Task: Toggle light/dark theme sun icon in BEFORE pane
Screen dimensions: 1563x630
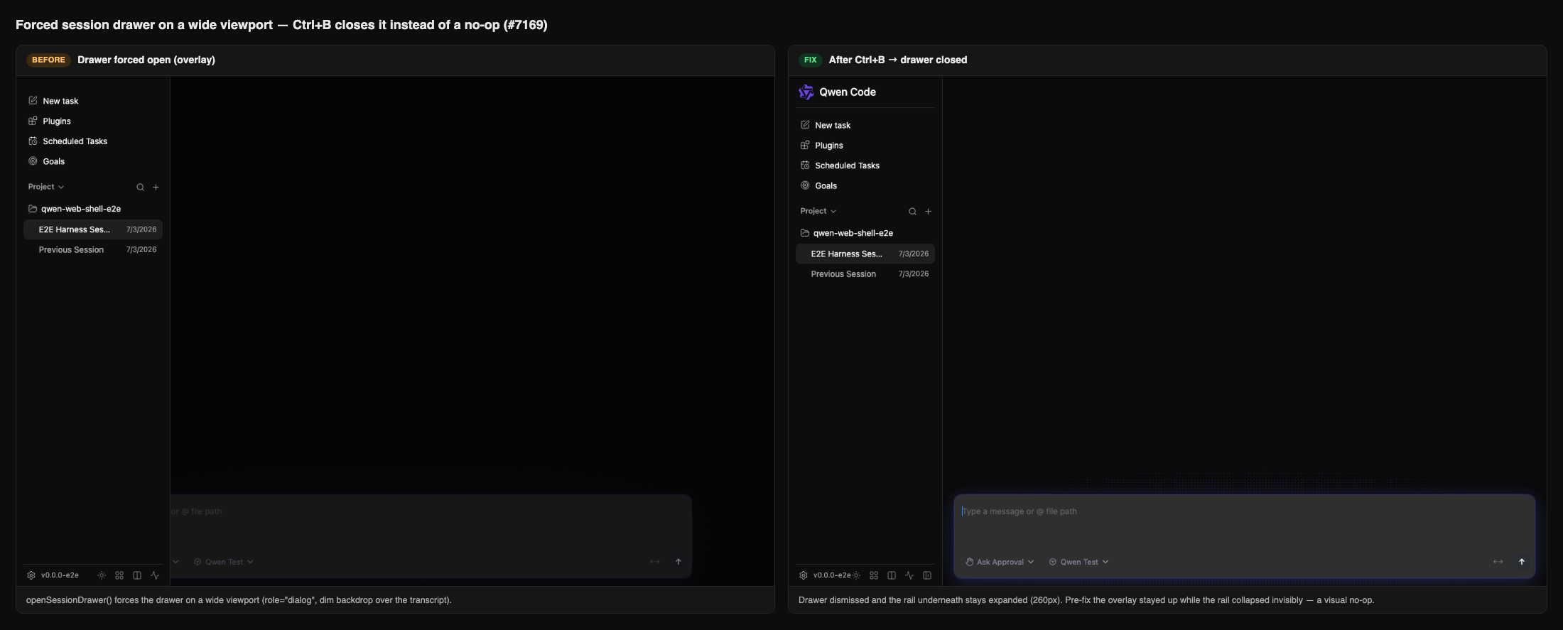Action: 102,575
